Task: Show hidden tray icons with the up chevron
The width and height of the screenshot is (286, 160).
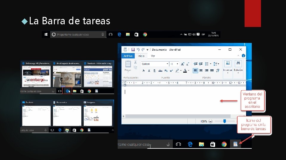Action: click(181, 34)
